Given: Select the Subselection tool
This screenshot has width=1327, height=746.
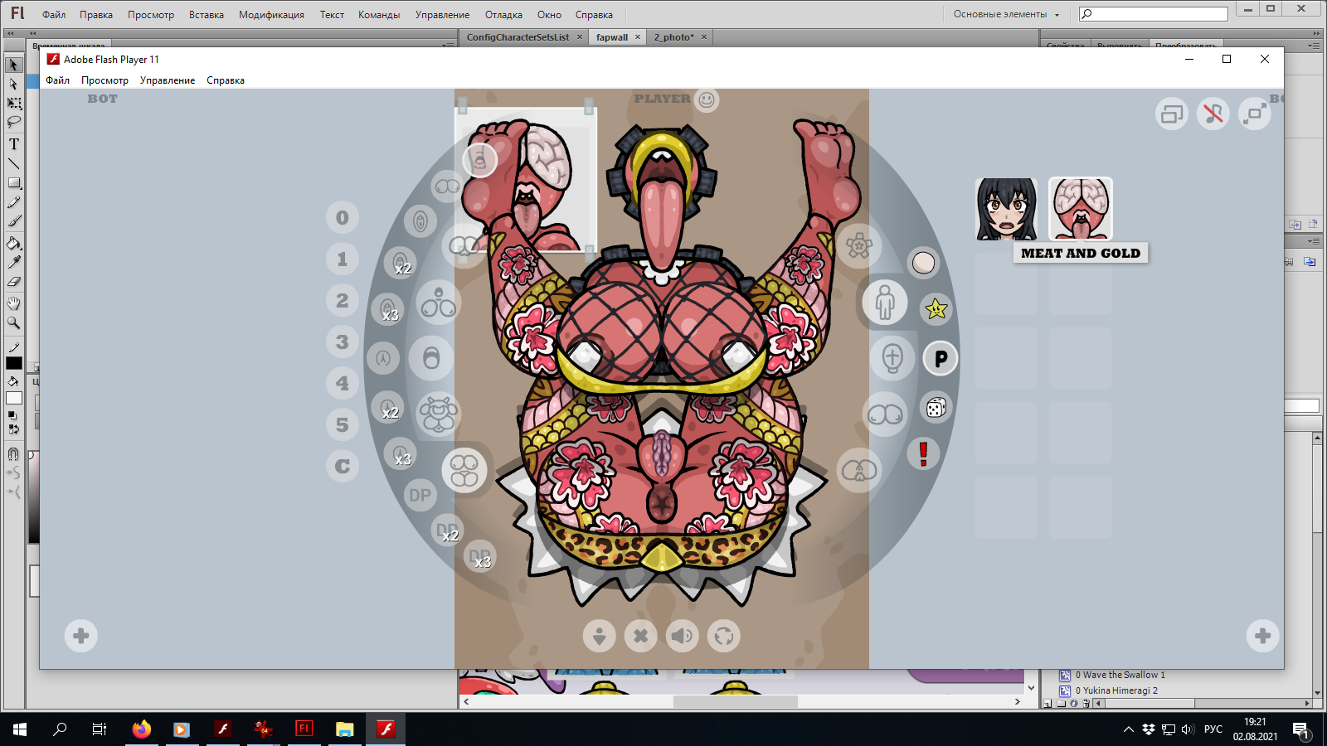Looking at the screenshot, I should (x=13, y=84).
